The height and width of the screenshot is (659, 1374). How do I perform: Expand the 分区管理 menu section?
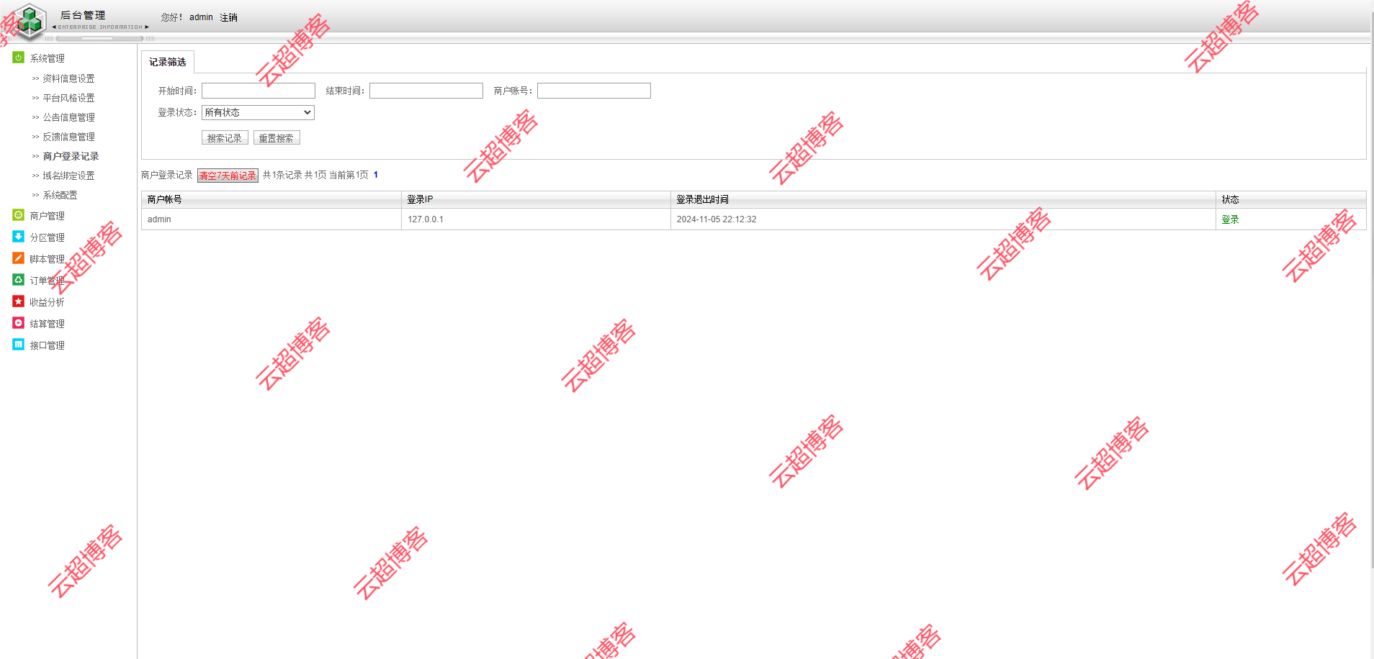[47, 237]
